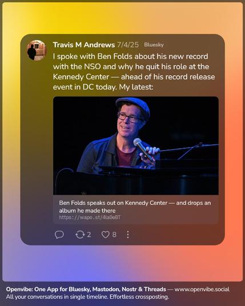Repost using the circular arrows icon

click(80, 235)
